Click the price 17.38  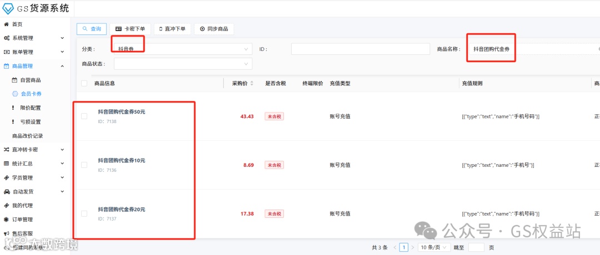point(247,214)
